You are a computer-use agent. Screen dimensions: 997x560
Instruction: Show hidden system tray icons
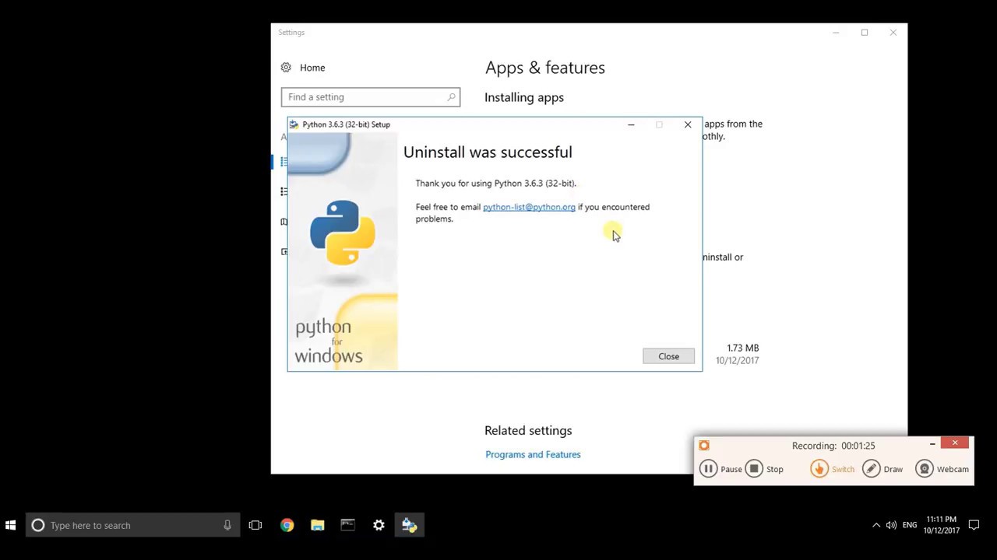876,526
